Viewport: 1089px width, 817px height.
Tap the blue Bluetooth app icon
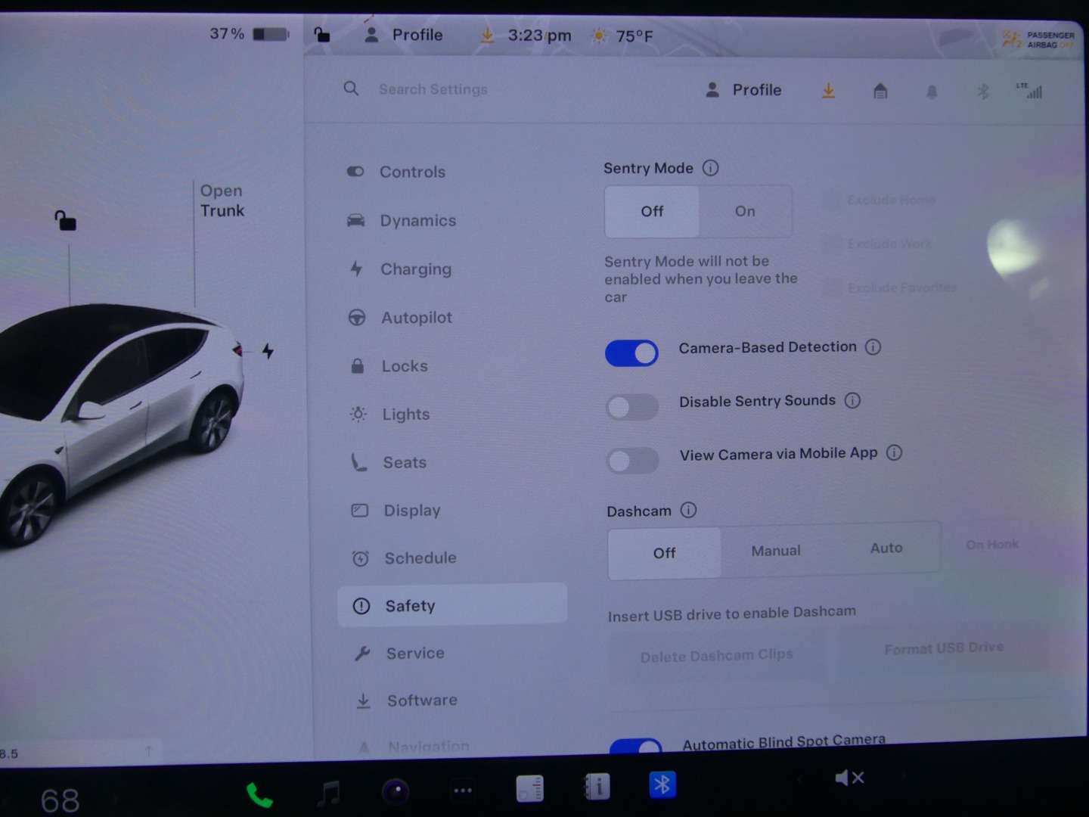[x=662, y=785]
